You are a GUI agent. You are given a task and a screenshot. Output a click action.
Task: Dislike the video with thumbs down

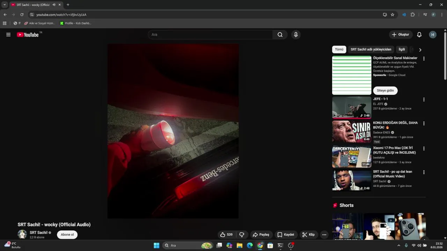click(242, 235)
